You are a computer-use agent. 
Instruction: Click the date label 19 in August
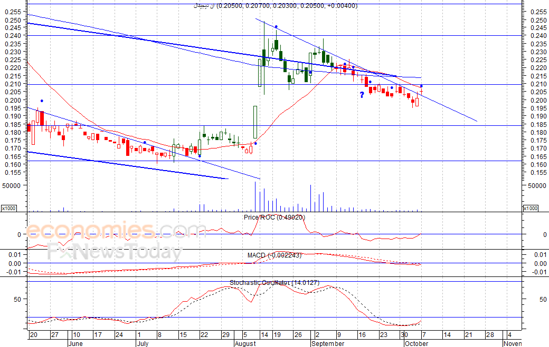(277, 335)
